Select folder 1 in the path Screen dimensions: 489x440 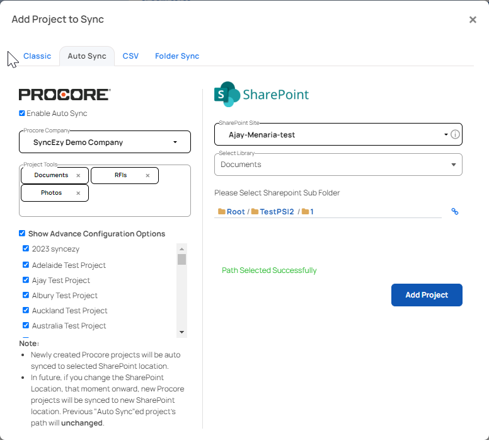[x=311, y=212]
